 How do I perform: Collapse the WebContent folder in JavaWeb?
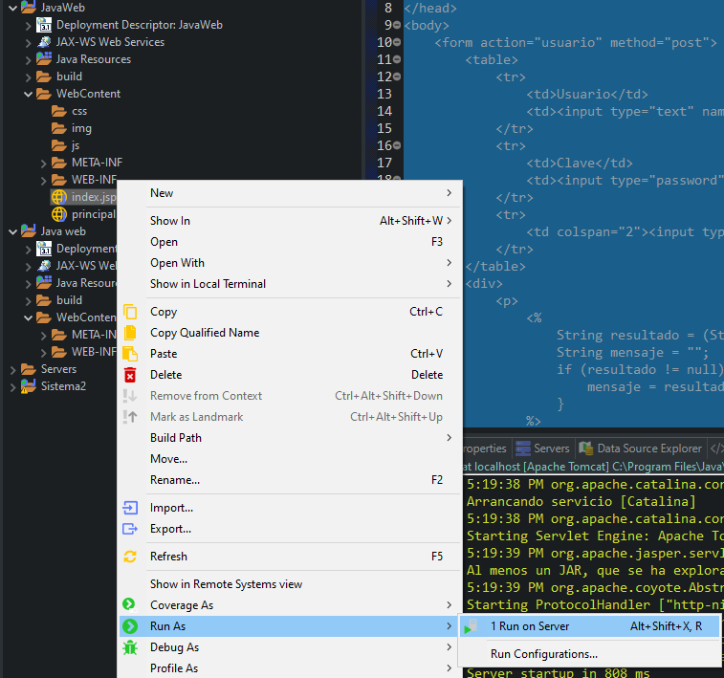tap(29, 94)
